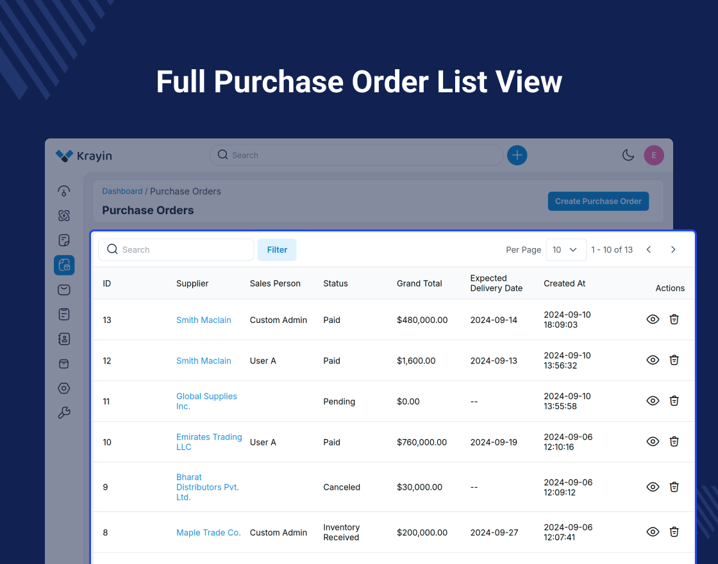
Task: Open Maple Trade Co. supplier link
Action: tap(208, 533)
